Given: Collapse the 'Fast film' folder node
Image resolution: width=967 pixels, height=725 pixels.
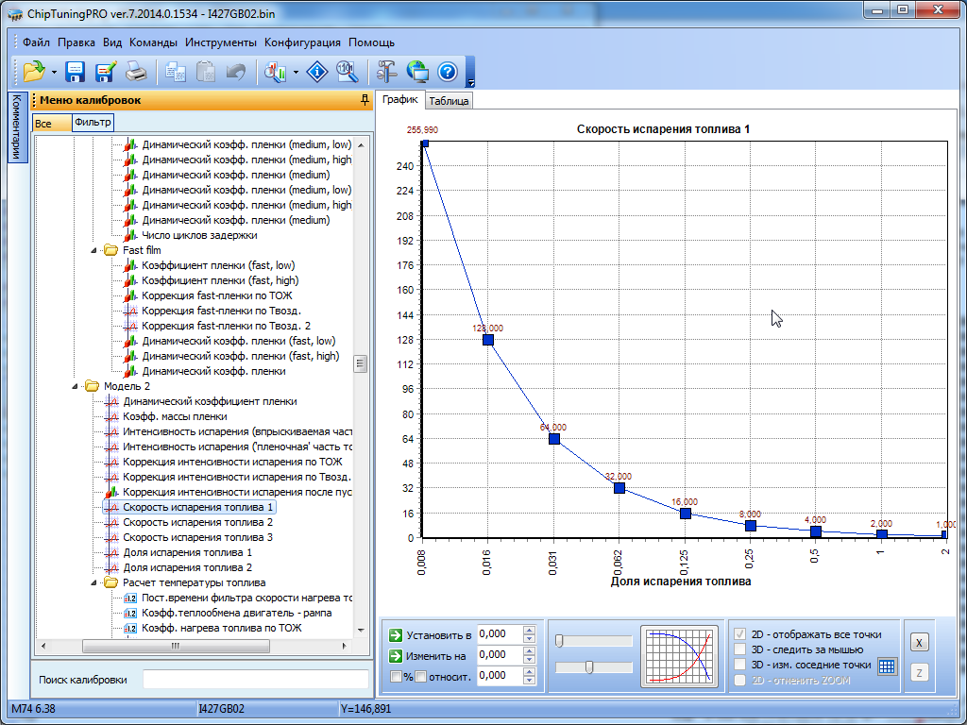Looking at the screenshot, I should click(93, 250).
